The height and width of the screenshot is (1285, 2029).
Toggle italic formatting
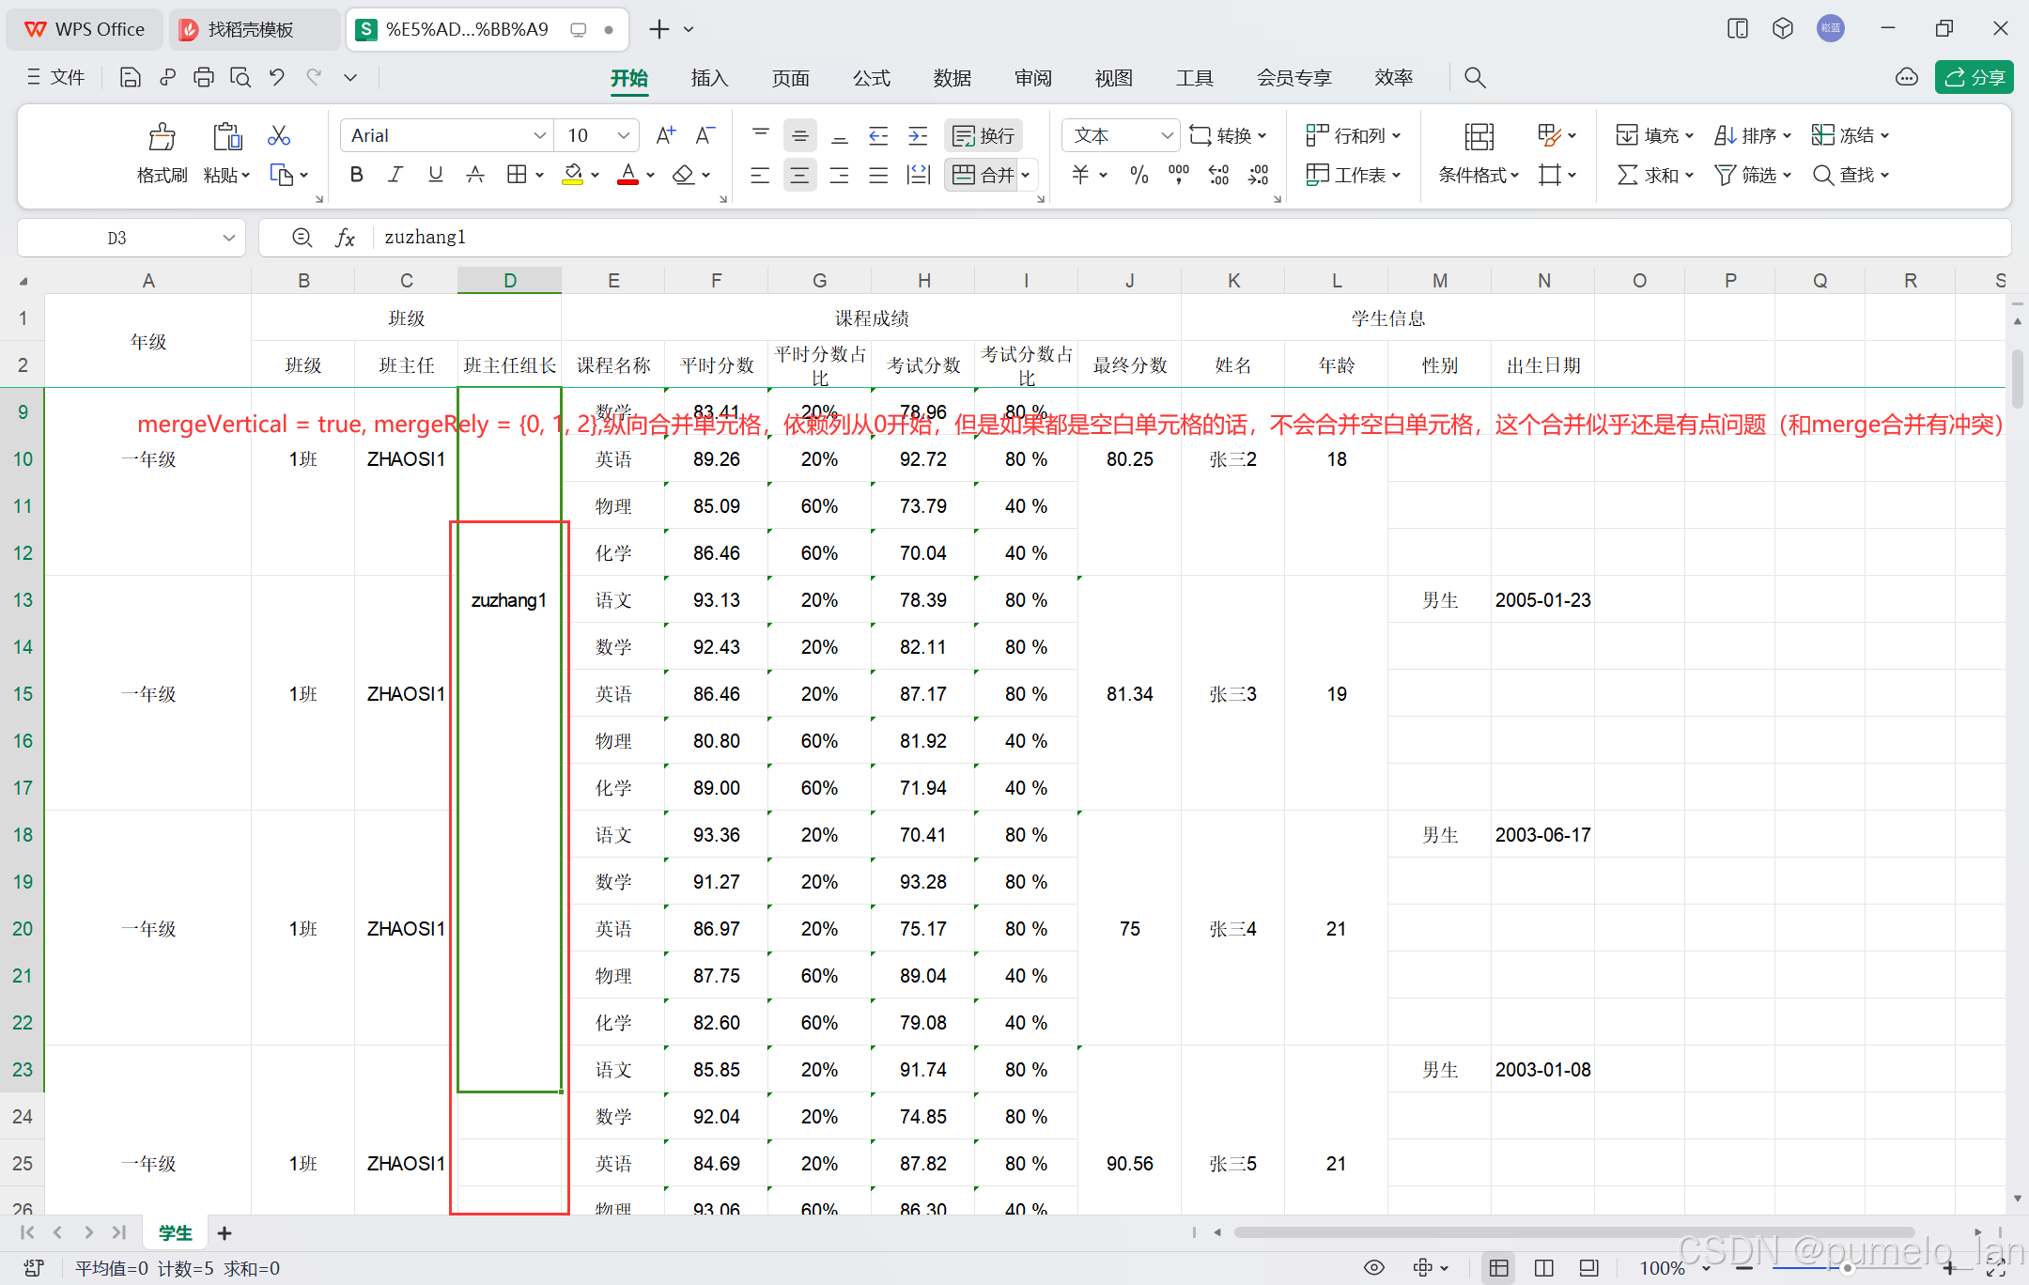pos(395,175)
